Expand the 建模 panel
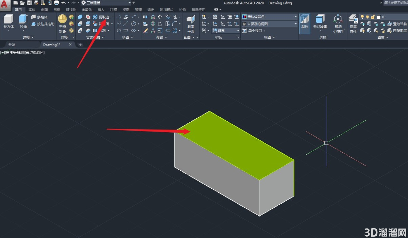This screenshot has width=408, height=238. click(x=28, y=37)
